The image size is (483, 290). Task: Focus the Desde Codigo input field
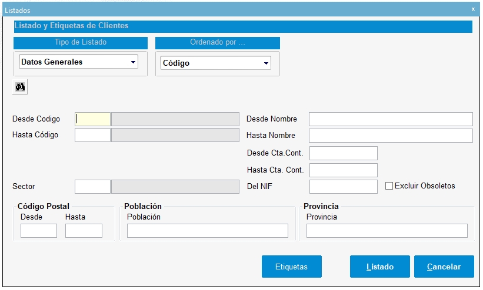(x=92, y=119)
